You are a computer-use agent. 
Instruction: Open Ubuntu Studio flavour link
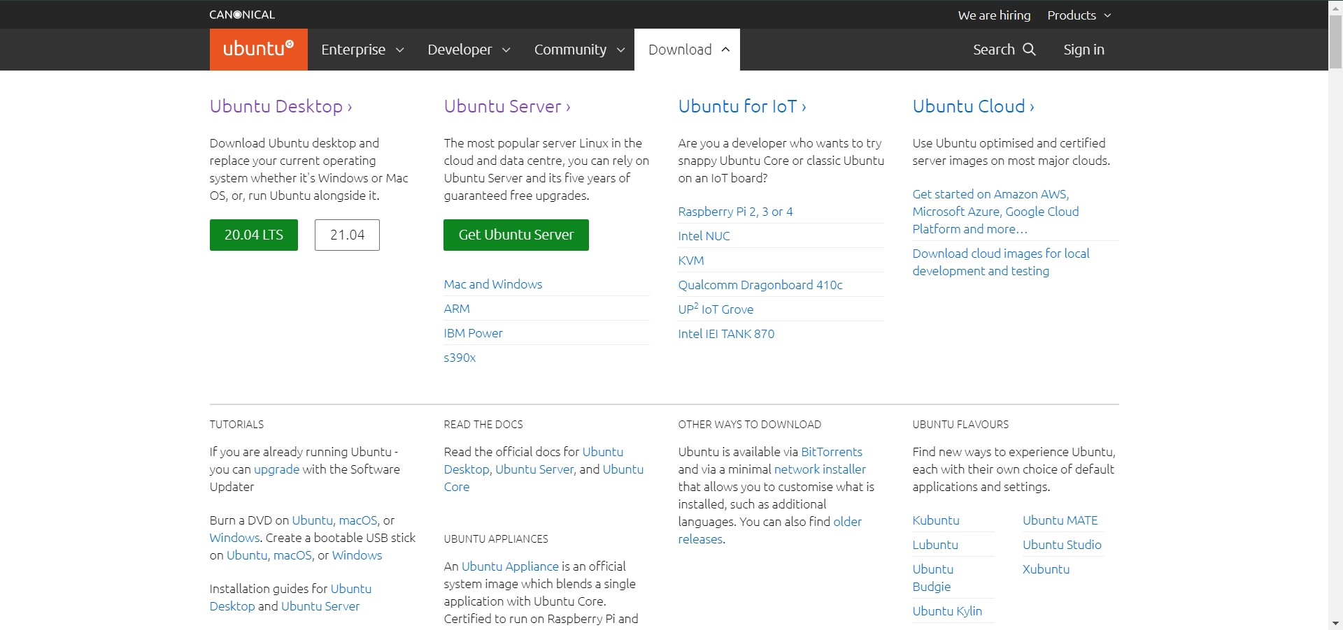[1062, 545]
